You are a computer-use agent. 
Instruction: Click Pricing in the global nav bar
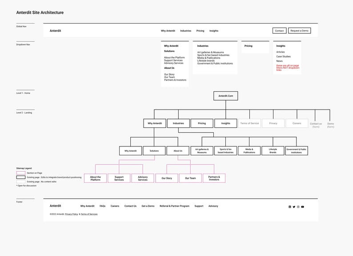pyautogui.click(x=200, y=31)
